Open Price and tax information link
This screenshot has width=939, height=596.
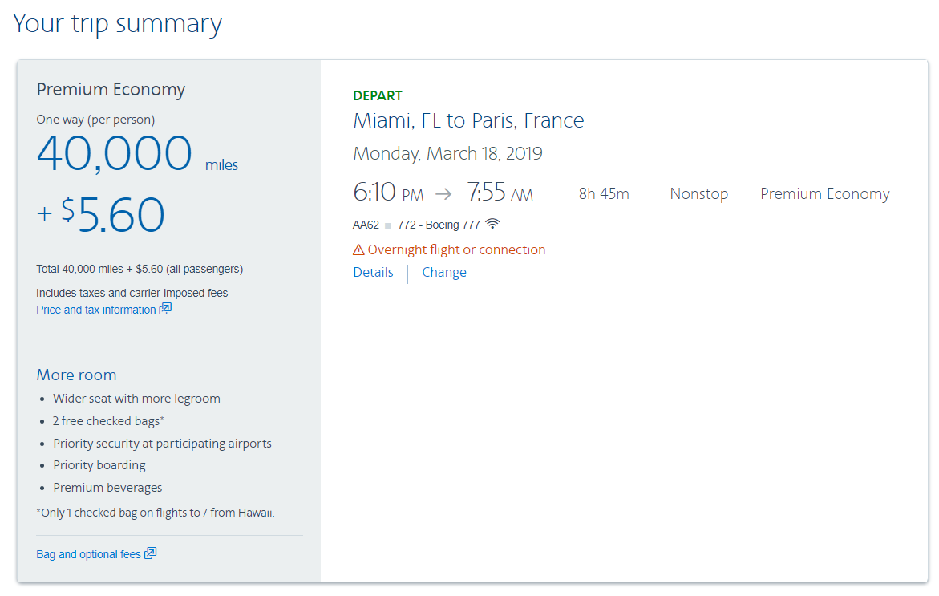pos(96,310)
